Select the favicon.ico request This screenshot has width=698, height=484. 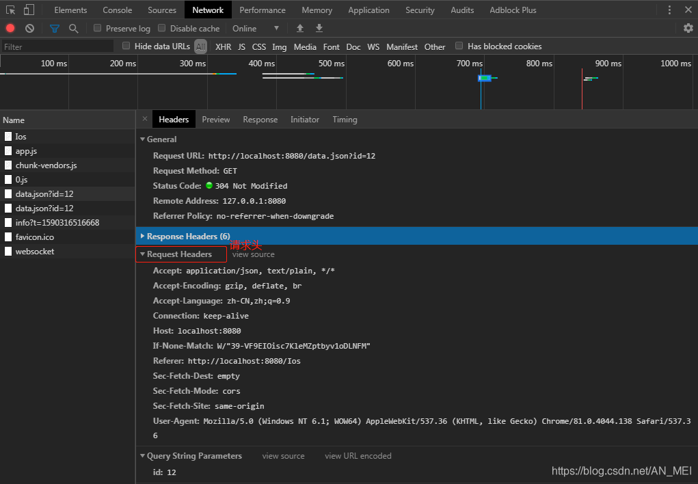coord(68,237)
